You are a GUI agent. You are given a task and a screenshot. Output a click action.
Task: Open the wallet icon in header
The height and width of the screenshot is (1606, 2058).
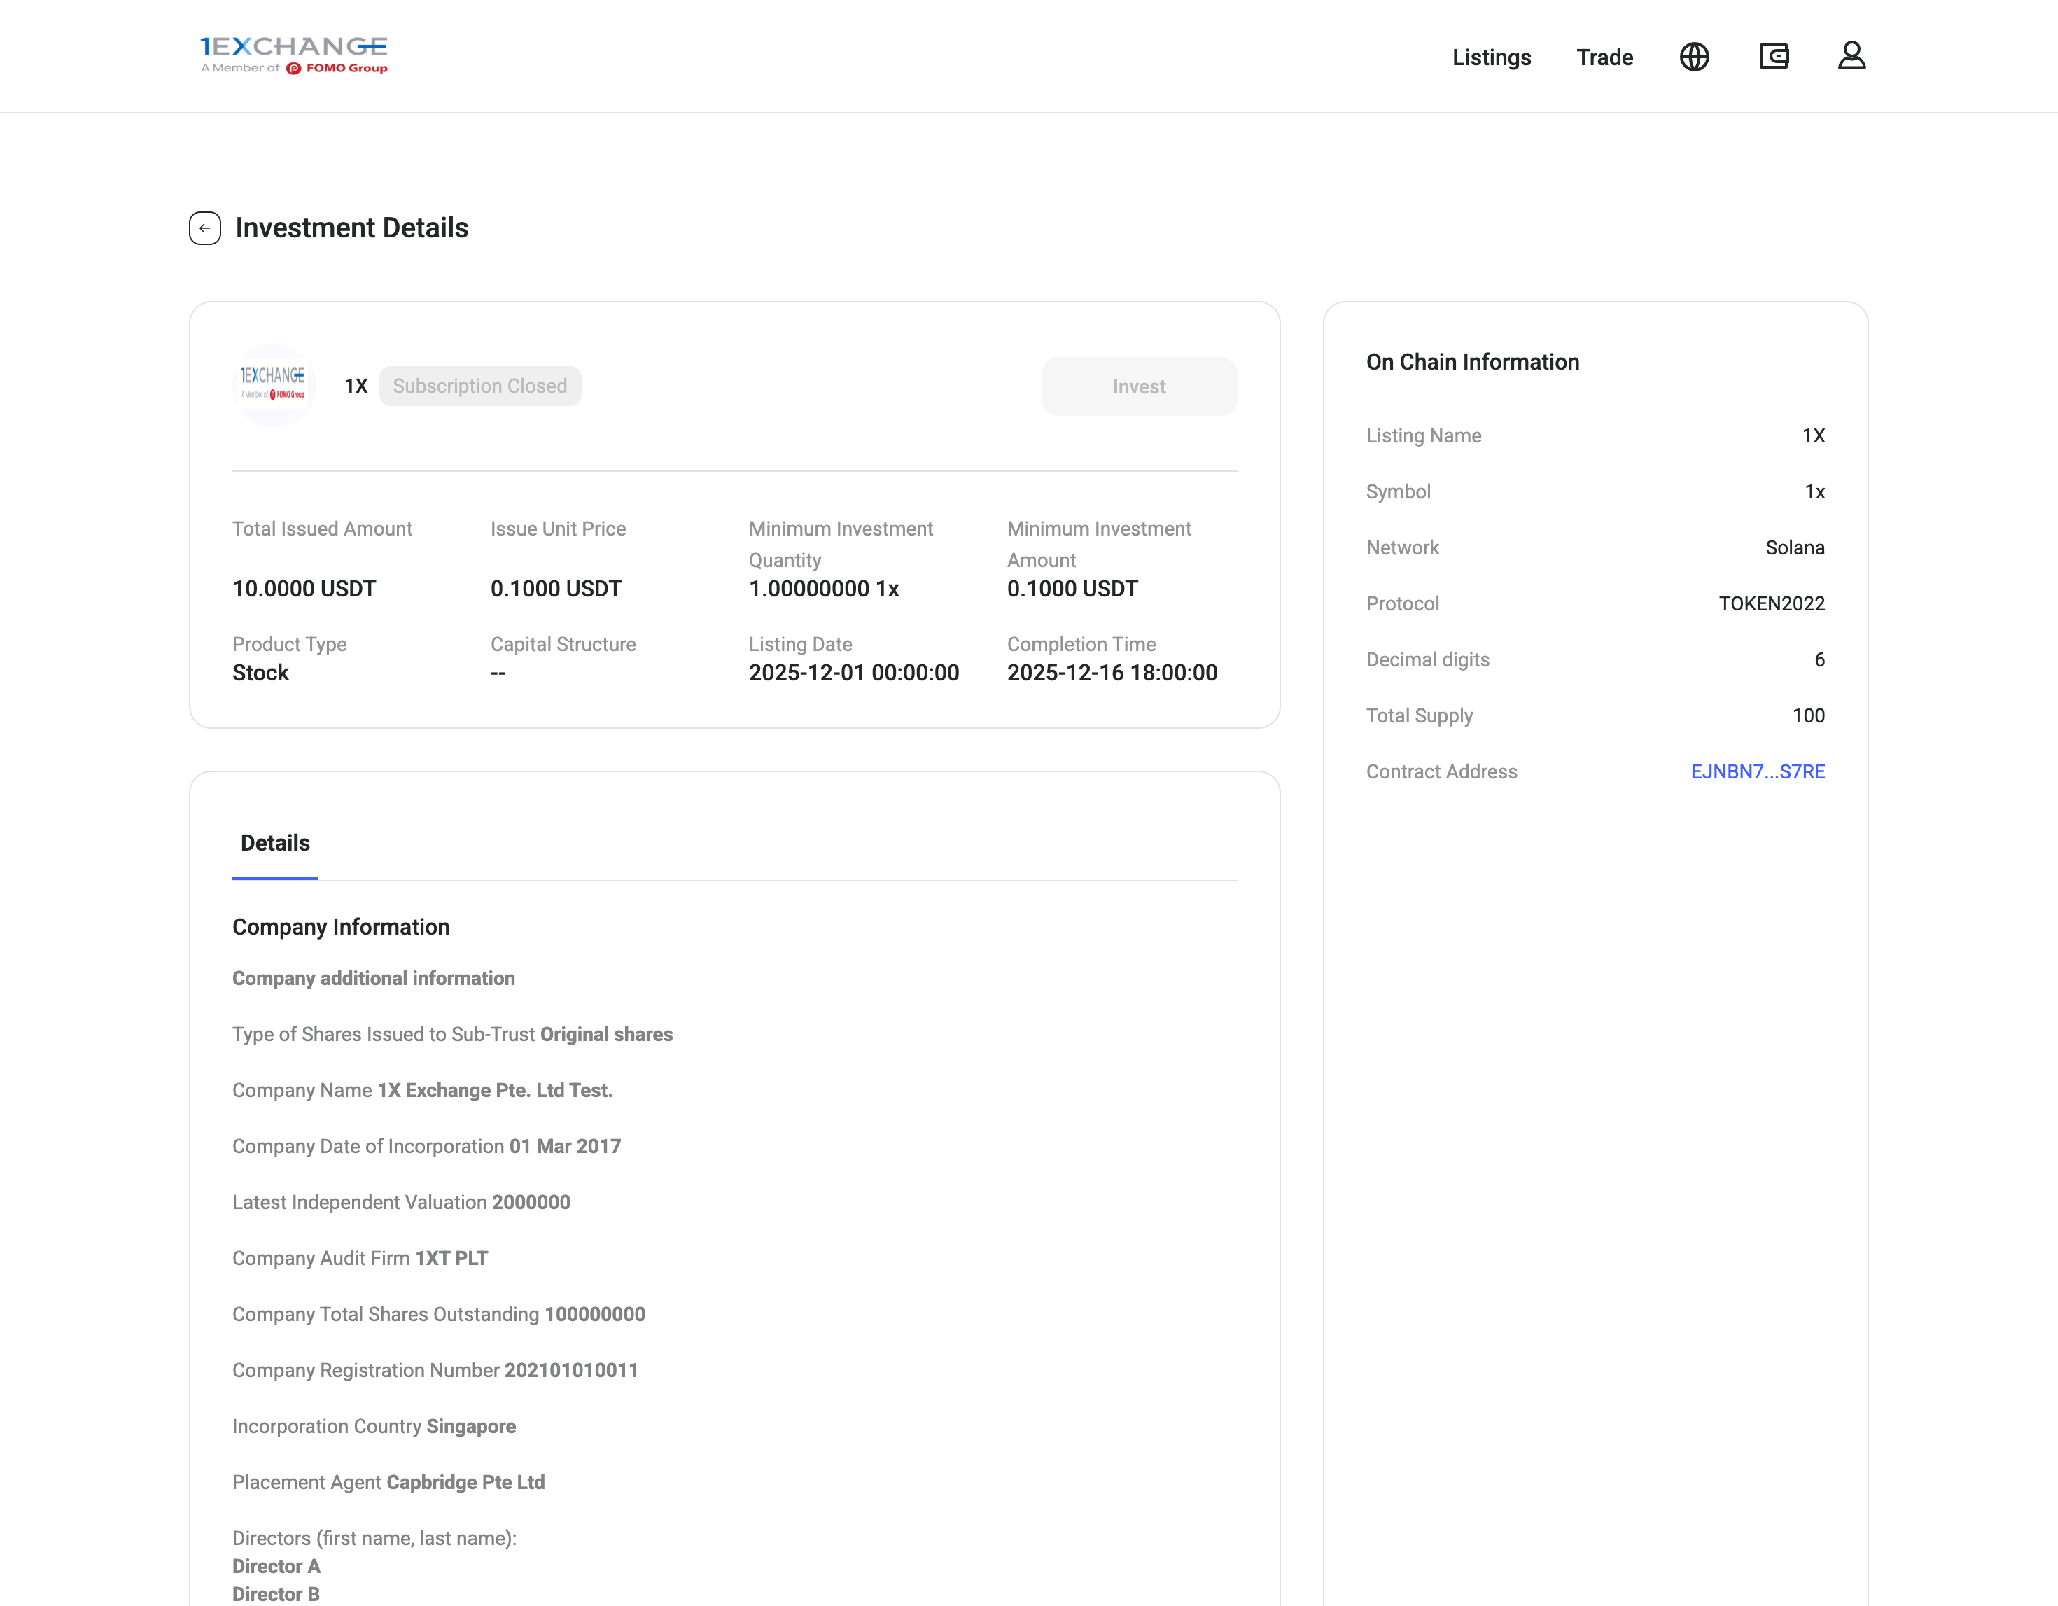(x=1773, y=57)
